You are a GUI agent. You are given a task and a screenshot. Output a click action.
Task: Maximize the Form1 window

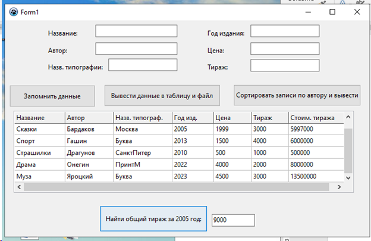(x=332, y=12)
